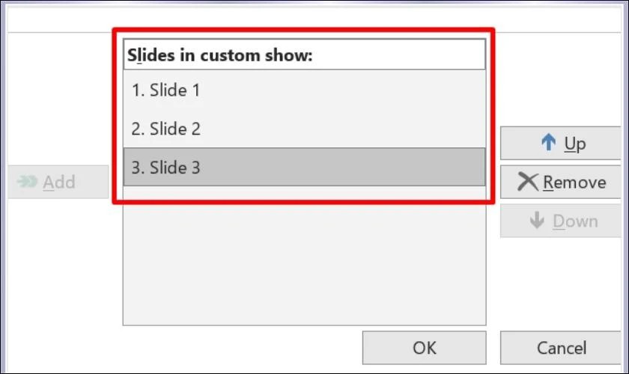Viewport: 629px width, 374px height.
Task: Remove the selected slide from custom show
Action: (x=560, y=182)
